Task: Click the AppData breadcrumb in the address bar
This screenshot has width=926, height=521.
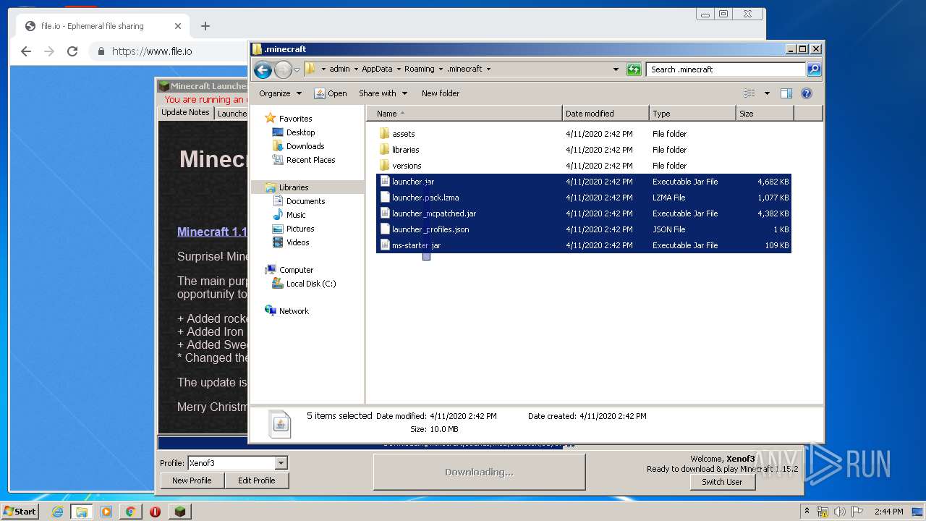Action: coord(377,69)
